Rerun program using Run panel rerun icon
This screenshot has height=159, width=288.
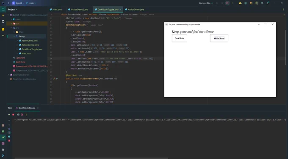coord(9,114)
